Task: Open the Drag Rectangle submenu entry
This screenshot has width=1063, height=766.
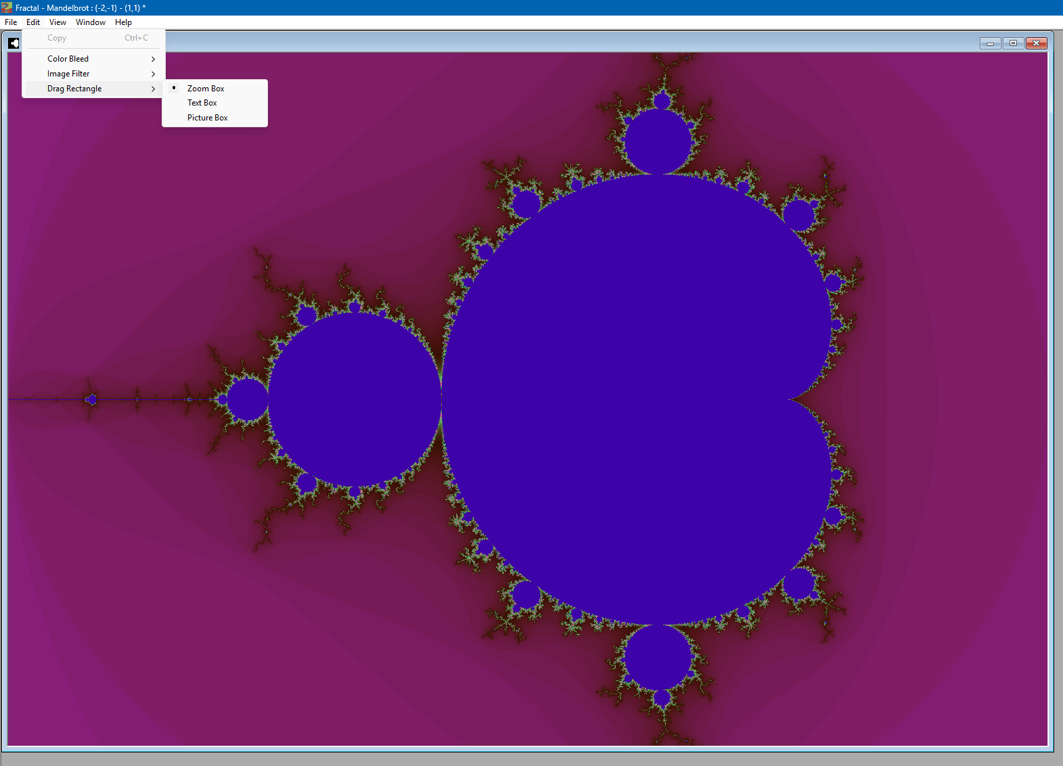Action: pyautogui.click(x=94, y=89)
